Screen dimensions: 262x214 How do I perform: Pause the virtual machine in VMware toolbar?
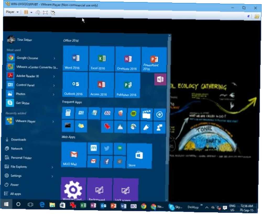click(26, 12)
